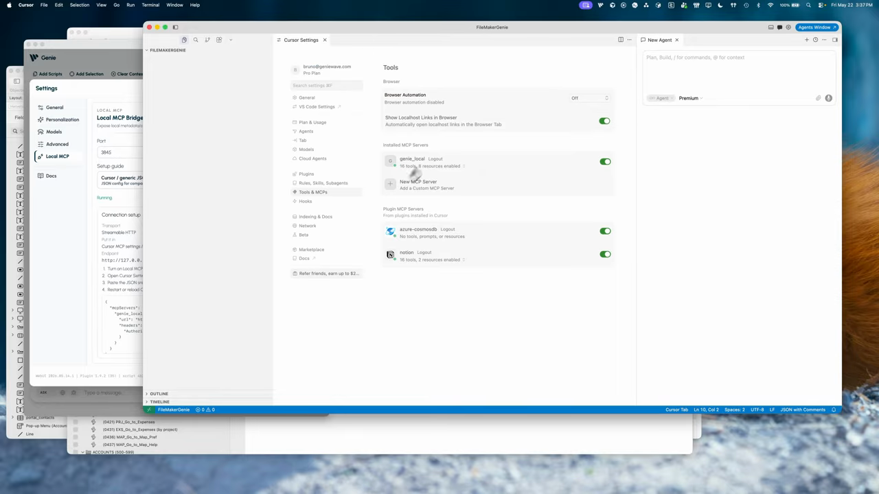Image resolution: width=879 pixels, height=494 pixels.
Task: Open the Terminal menu
Action: [150, 5]
